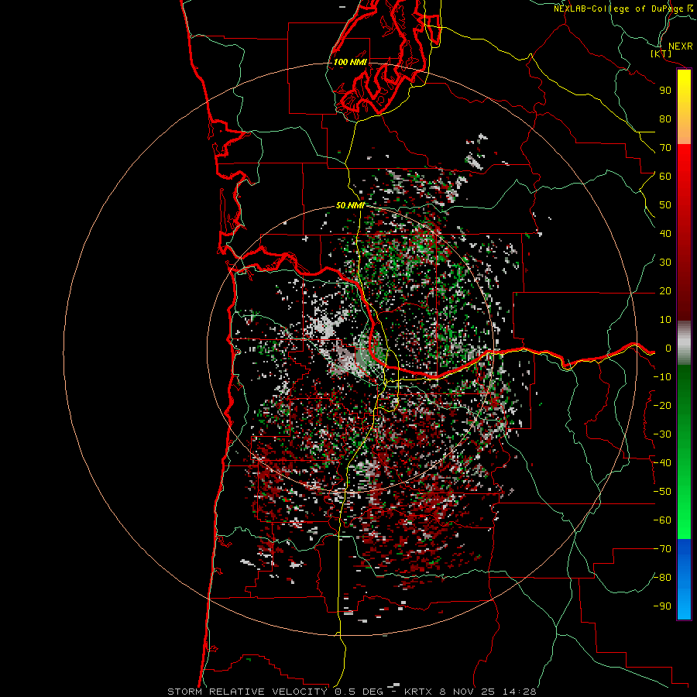Screen dimensions: 697x697
Task: Click the positive 50 scale value
Action: 665,205
